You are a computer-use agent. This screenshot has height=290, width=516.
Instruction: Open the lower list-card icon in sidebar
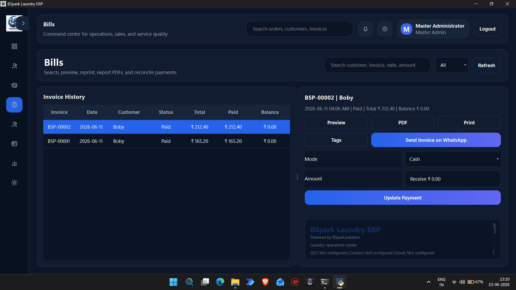click(15, 144)
